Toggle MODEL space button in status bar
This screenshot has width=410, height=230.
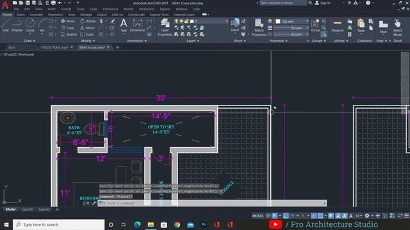[x=258, y=216]
